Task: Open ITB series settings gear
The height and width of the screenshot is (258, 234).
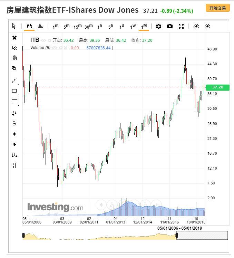Action: [49, 40]
